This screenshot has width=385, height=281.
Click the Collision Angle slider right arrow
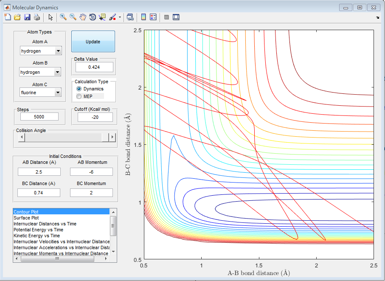[112, 137]
